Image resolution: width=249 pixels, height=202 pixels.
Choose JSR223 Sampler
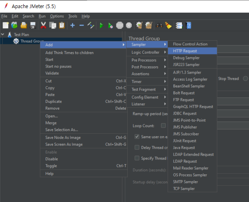[x=192, y=65]
